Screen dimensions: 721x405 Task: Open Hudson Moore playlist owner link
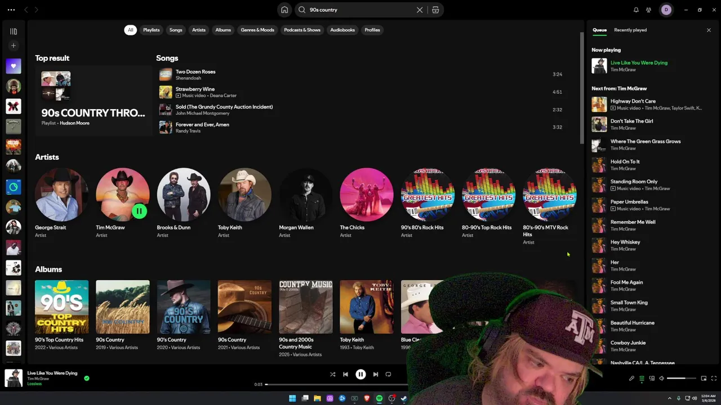[x=74, y=123]
